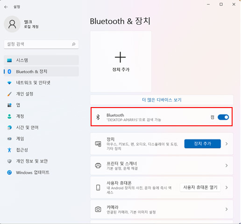This screenshot has height=224, width=241.
Task: Click the 계정 person icon
Action: pyautogui.click(x=9, y=116)
